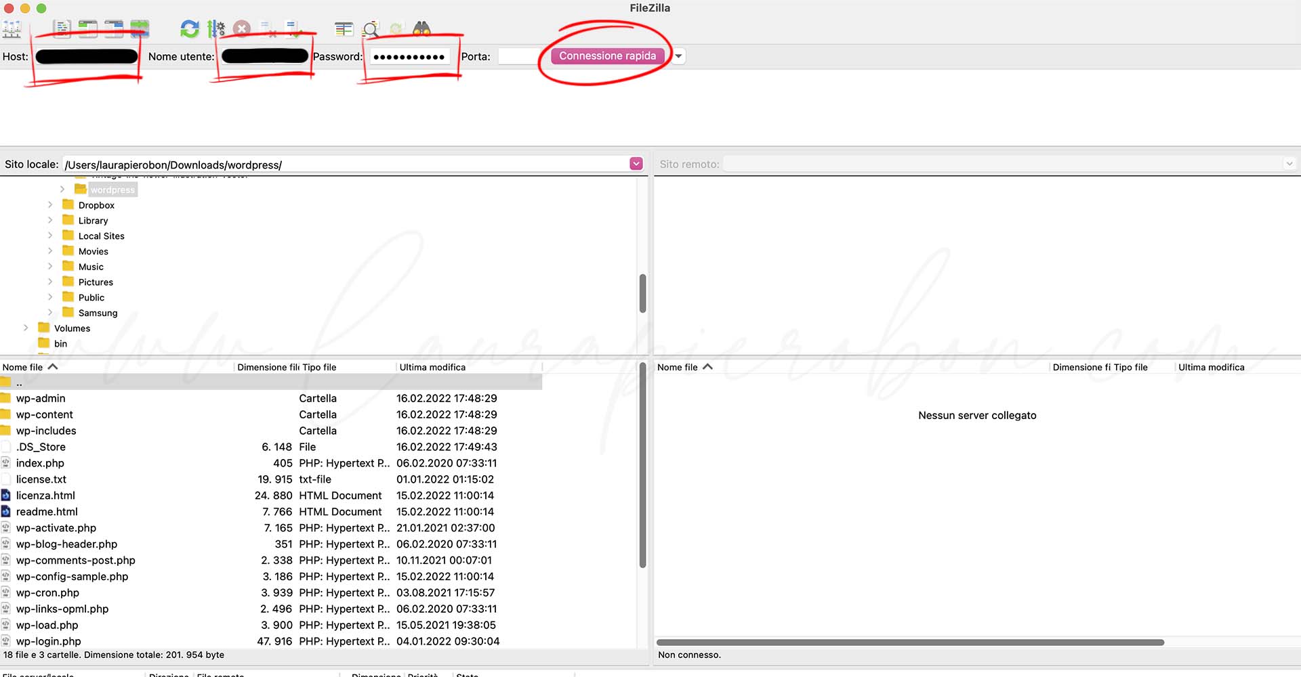Expand the wordpress folder in tree
Viewport: 1301px width, 677px height.
click(62, 190)
